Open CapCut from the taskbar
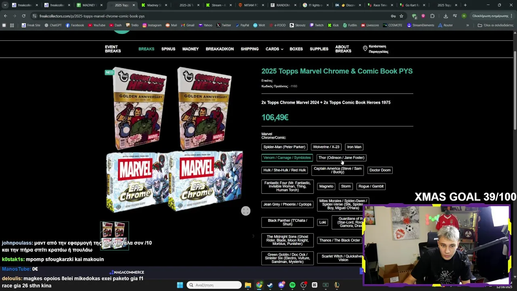 pos(315,285)
